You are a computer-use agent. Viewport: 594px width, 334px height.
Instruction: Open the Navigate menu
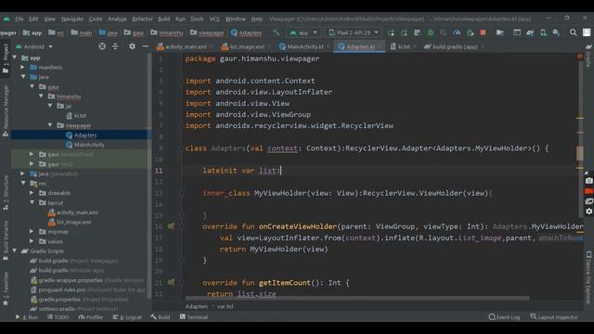point(72,19)
